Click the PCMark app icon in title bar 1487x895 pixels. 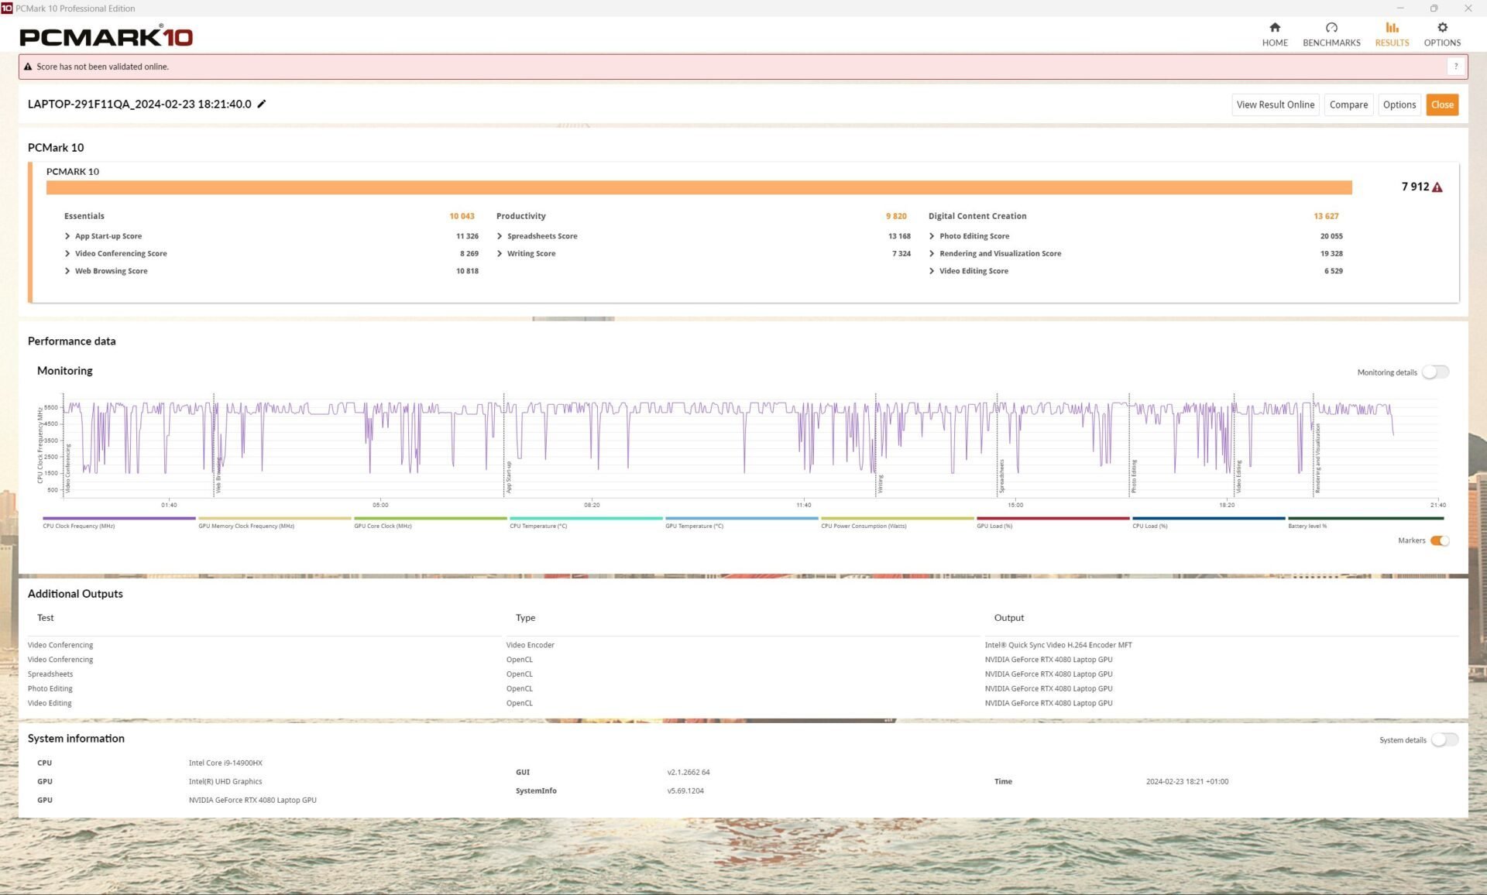coord(7,9)
